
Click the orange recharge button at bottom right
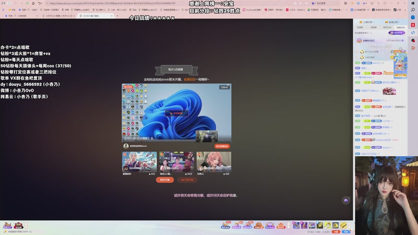[336, 232]
